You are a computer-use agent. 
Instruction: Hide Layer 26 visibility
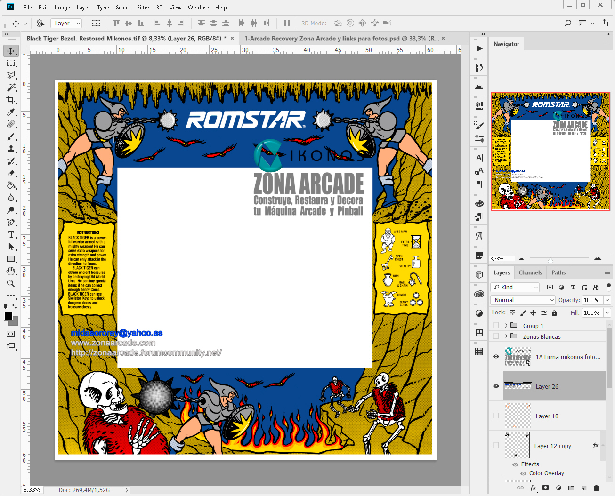pyautogui.click(x=496, y=386)
